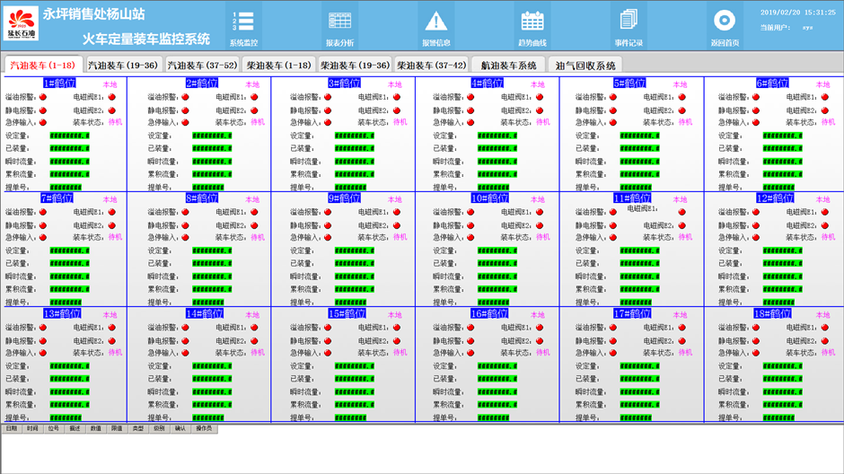Click 急停输入 red indicator for 2#鹤位
Screen dimensions: 844x474
coord(185,122)
